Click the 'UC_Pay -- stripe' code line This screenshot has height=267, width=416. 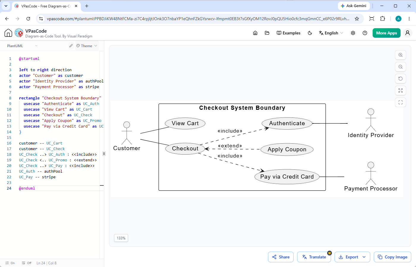[37, 177]
